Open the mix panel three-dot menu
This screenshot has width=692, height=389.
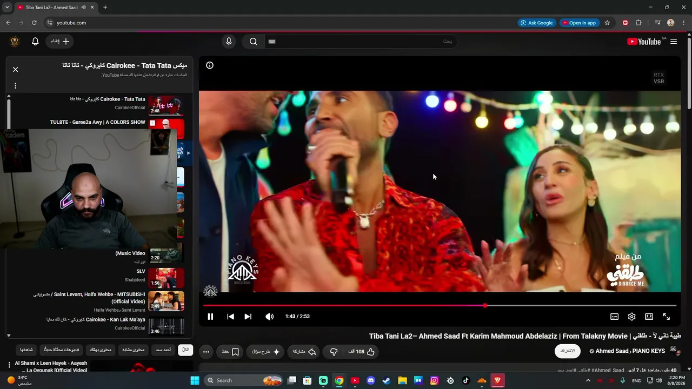15,85
